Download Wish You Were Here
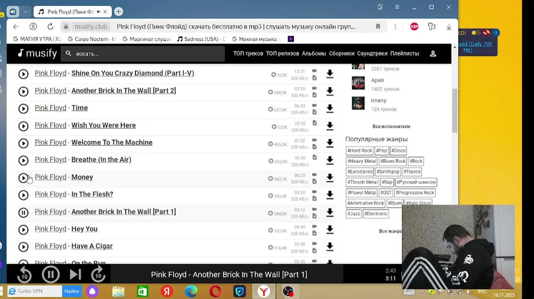Image resolution: width=534 pixels, height=299 pixels. (x=330, y=126)
